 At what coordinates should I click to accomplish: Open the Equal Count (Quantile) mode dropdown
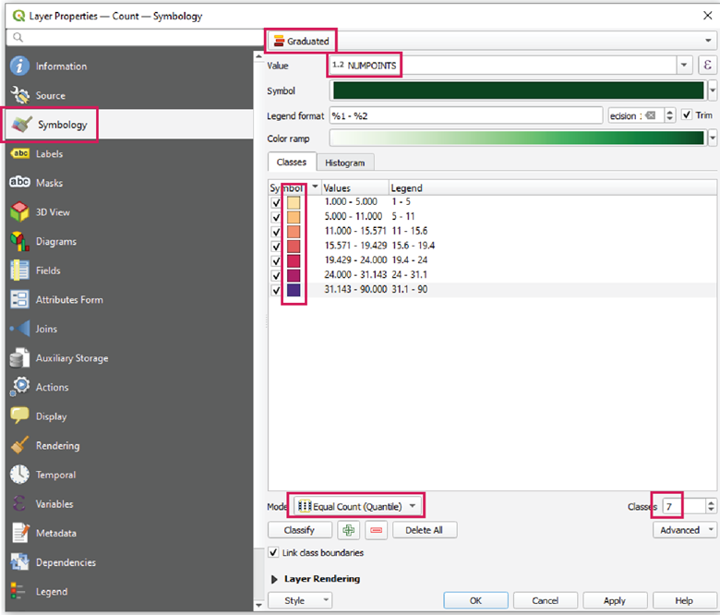[x=358, y=505]
